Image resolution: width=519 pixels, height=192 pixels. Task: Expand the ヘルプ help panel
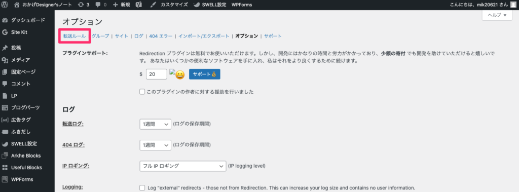point(497,15)
